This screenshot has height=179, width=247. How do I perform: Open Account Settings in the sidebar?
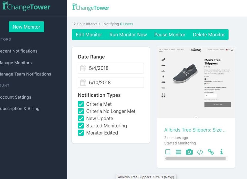16,97
